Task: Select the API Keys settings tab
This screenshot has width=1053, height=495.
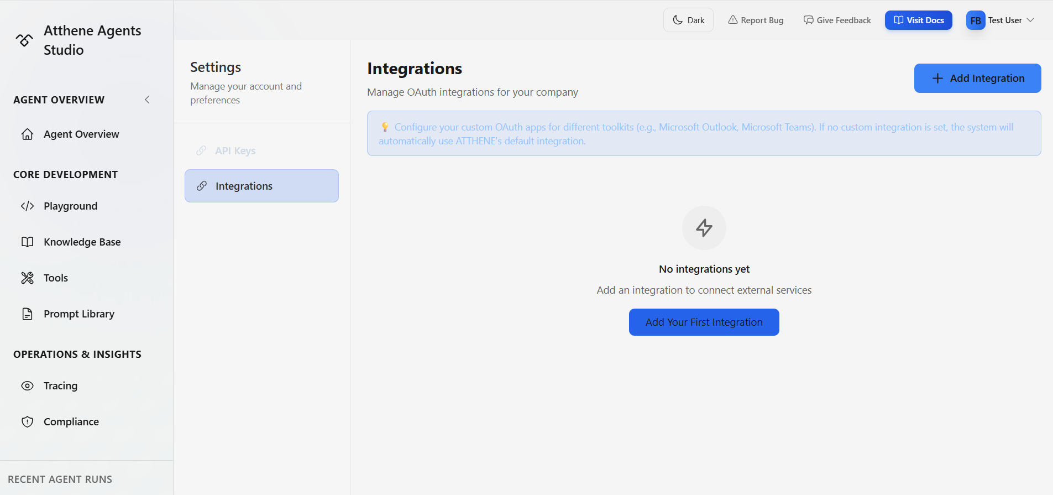Action: [261, 151]
